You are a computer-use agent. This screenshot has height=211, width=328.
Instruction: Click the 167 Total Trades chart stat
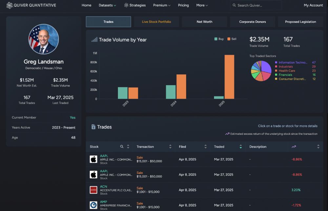point(288,39)
